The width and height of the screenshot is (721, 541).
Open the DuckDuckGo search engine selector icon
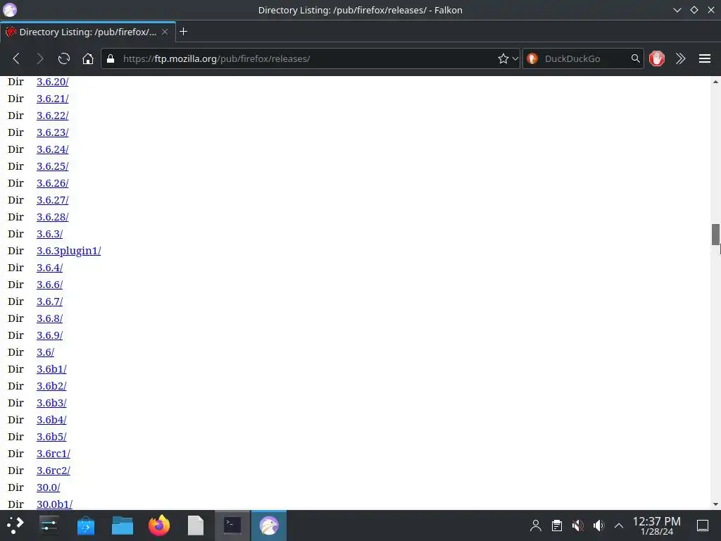532,58
